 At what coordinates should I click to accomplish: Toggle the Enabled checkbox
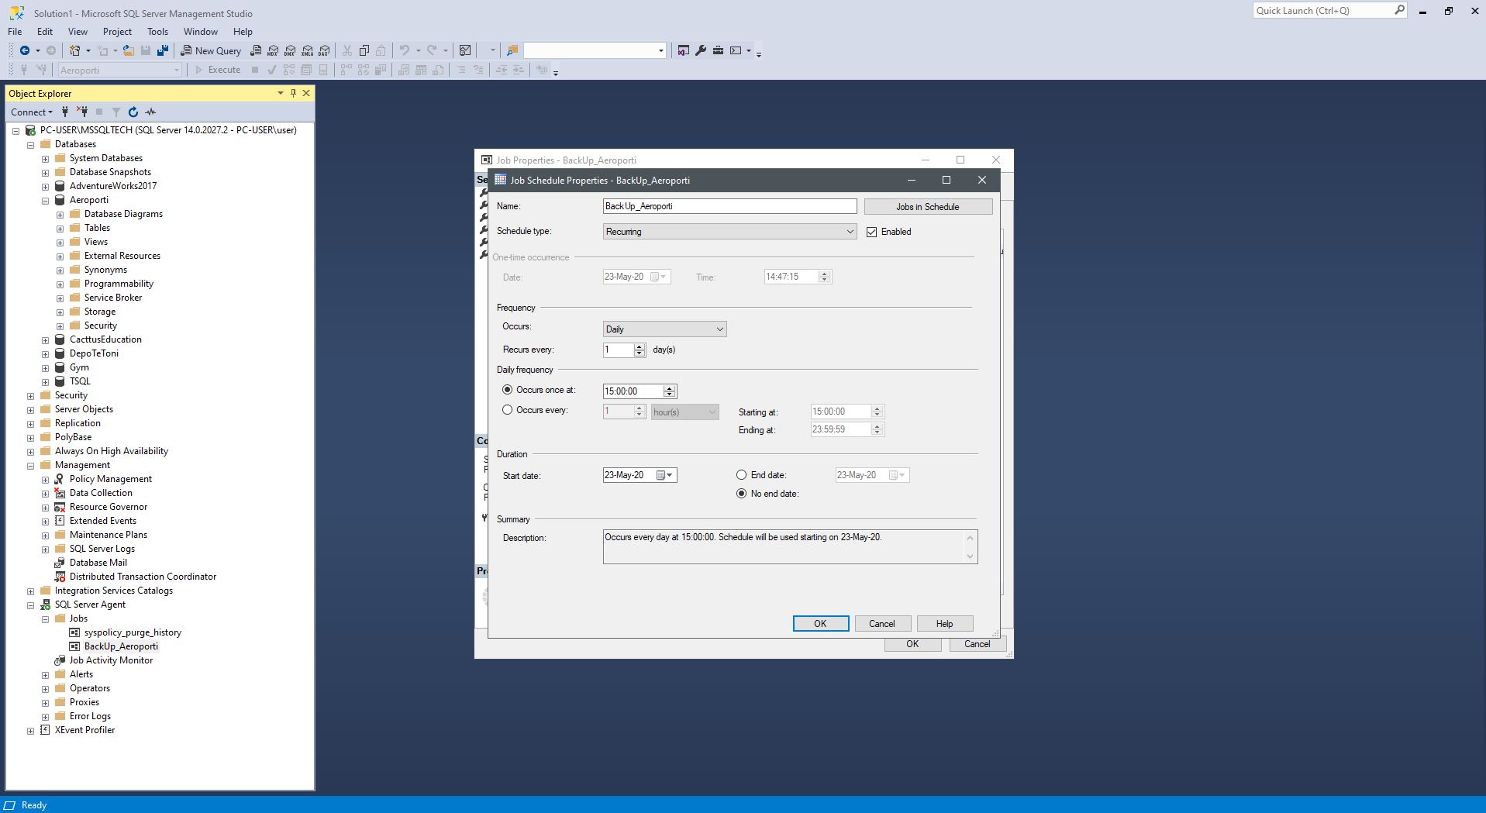[872, 232]
